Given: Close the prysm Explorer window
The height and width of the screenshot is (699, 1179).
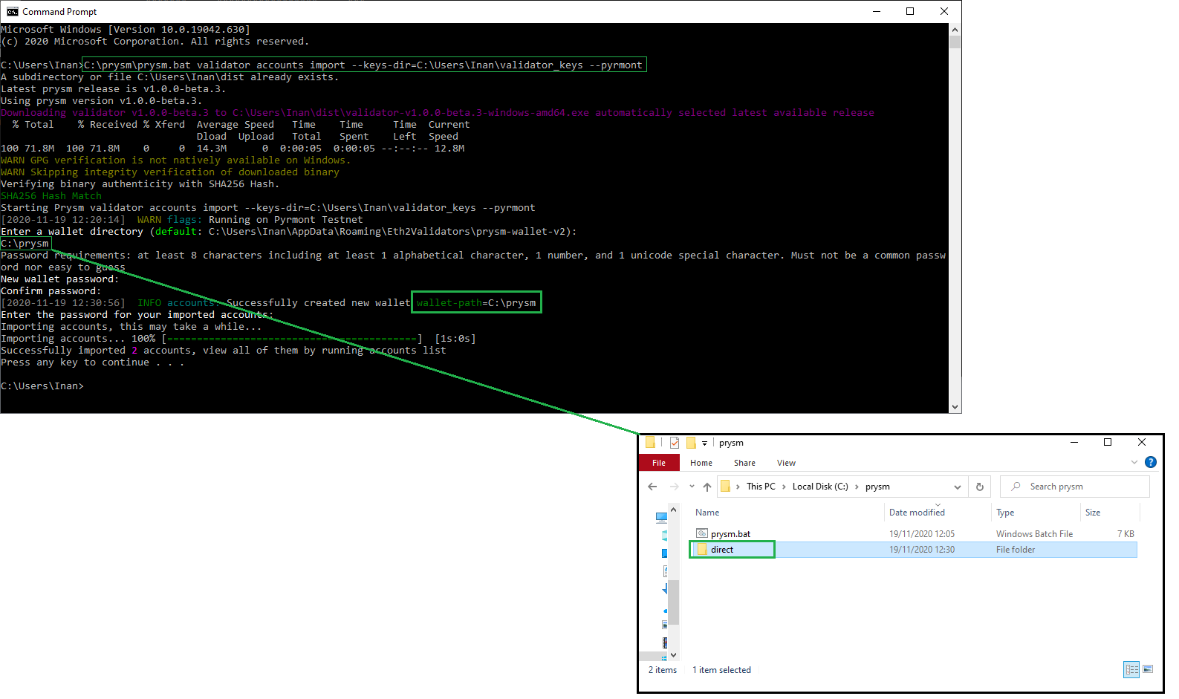Looking at the screenshot, I should tap(1142, 442).
